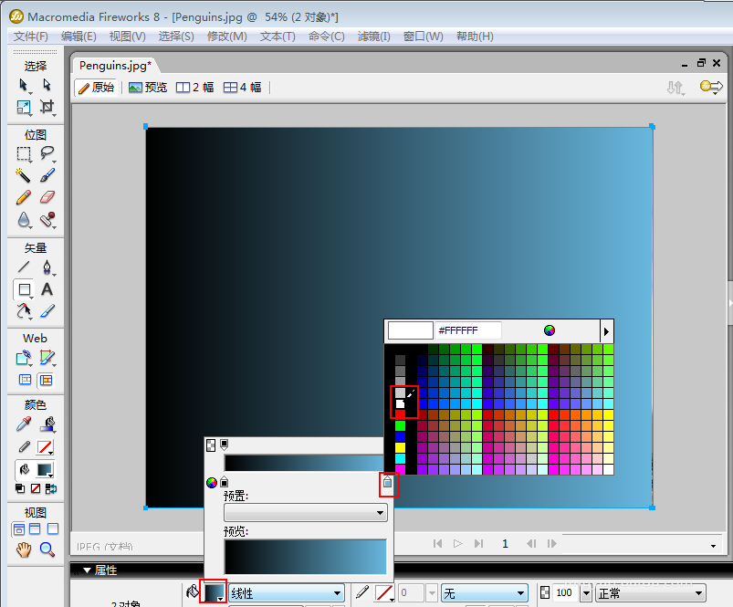Switch to 2 幅 split view
Viewport: 733px width, 607px height.
[195, 88]
